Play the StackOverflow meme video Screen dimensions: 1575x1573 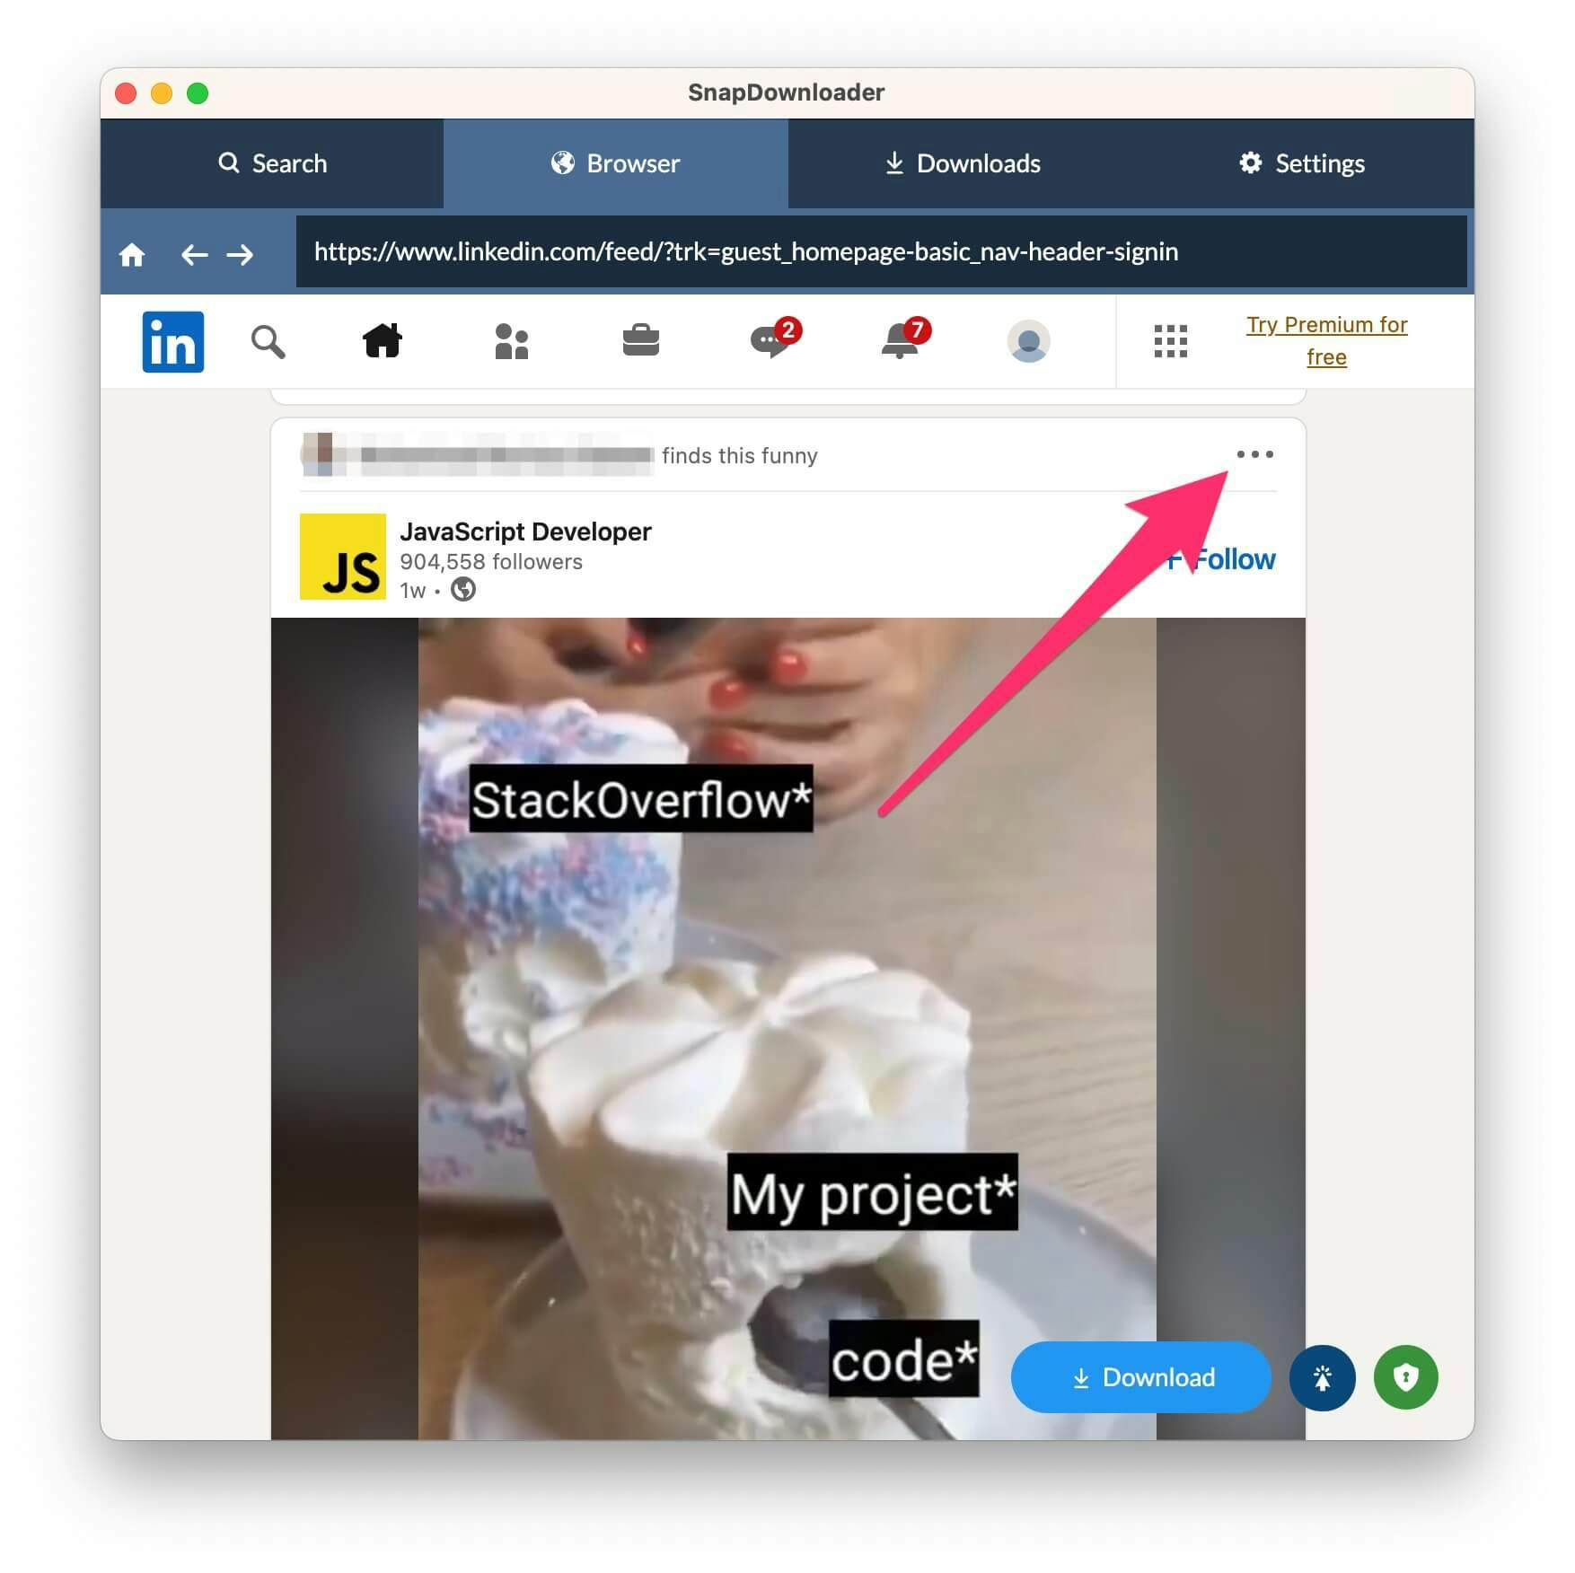click(x=787, y=1028)
